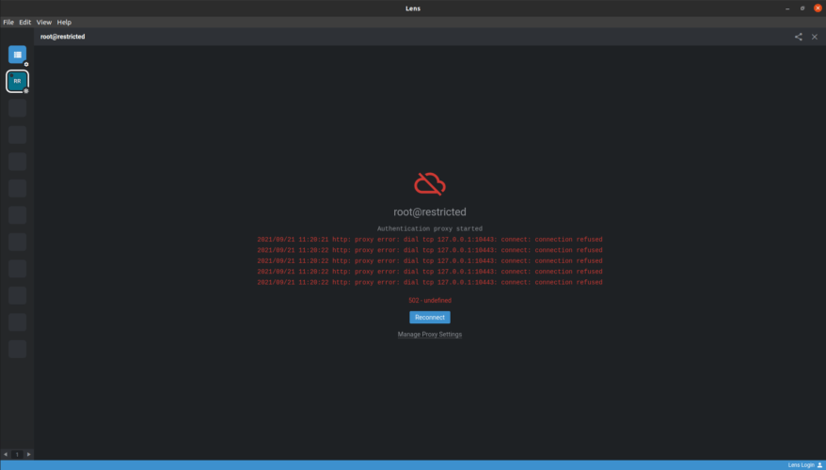Go to previous hotbar with left arrow
Image resolution: width=826 pixels, height=470 pixels.
click(x=6, y=454)
